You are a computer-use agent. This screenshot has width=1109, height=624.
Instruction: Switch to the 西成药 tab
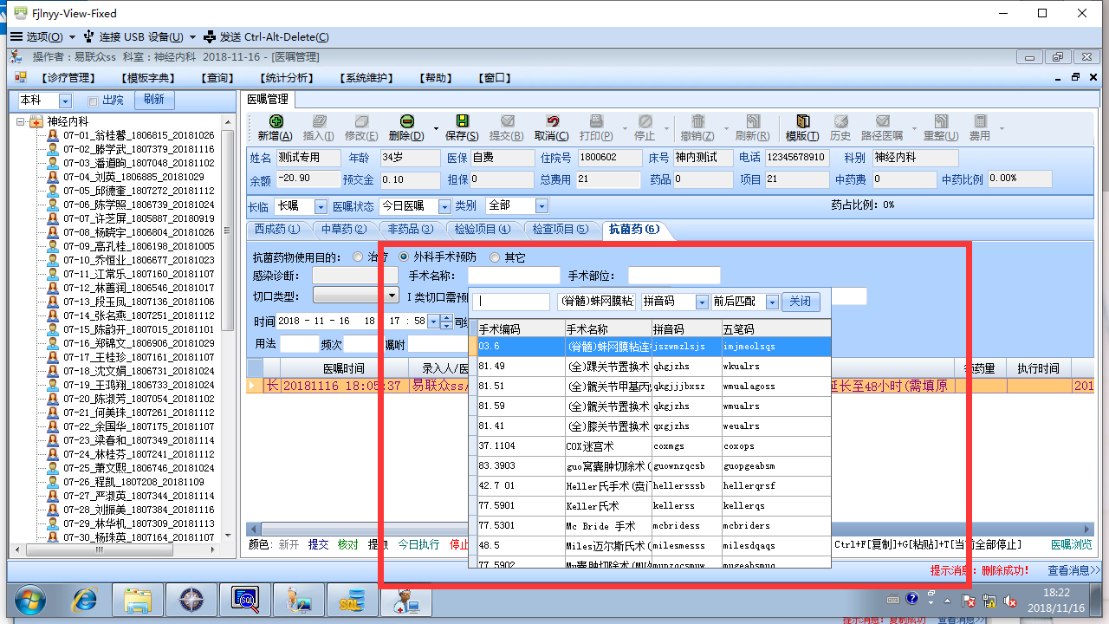(x=277, y=229)
